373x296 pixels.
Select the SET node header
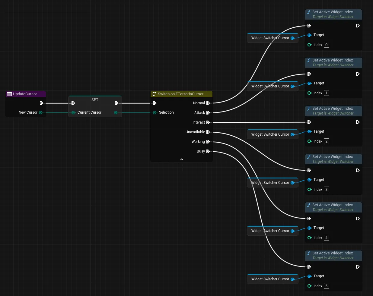pyautogui.click(x=95, y=100)
